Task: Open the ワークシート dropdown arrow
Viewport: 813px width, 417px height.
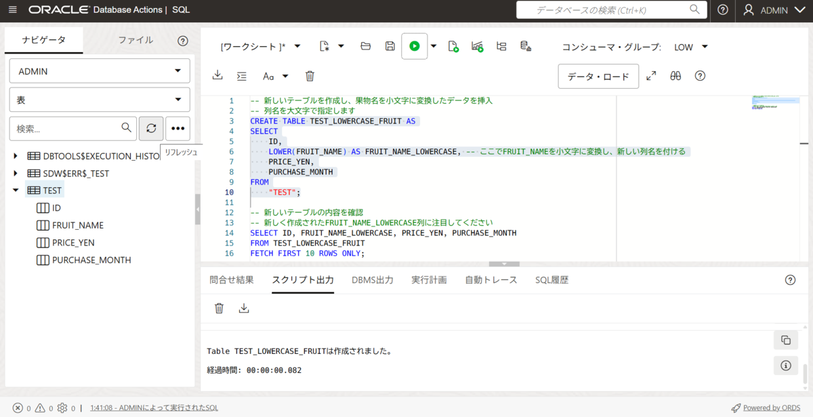Action: click(297, 46)
